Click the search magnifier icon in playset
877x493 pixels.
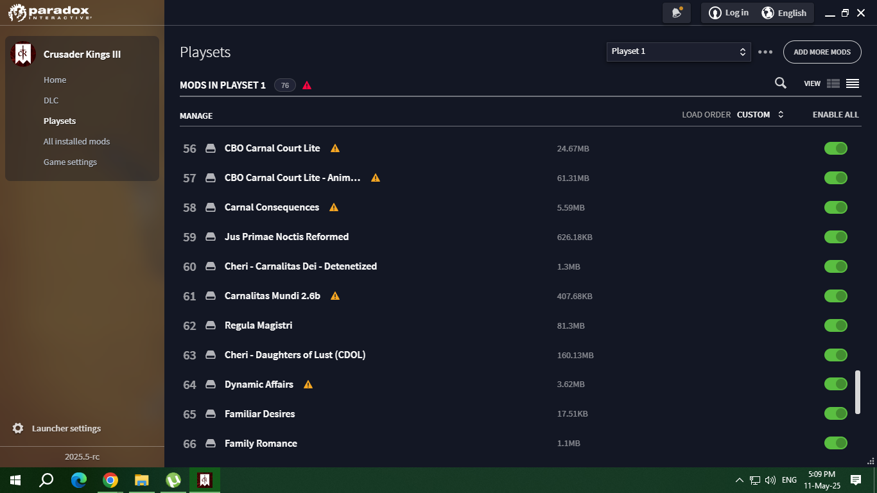pos(781,83)
